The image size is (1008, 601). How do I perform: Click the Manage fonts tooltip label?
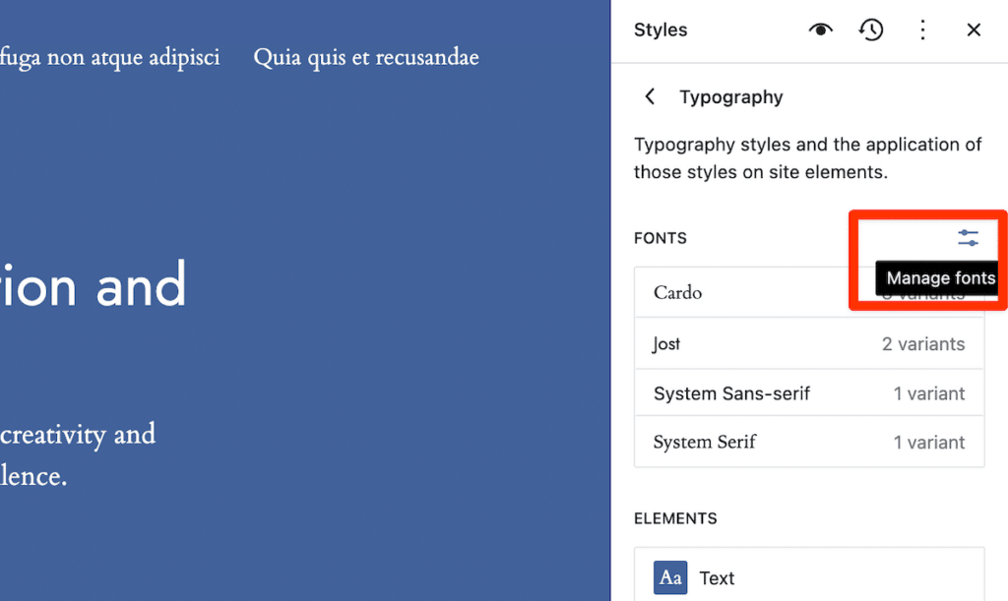pos(937,277)
